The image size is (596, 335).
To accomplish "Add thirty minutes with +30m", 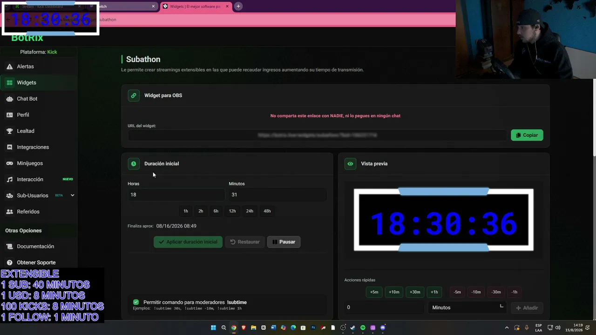I will 415,292.
